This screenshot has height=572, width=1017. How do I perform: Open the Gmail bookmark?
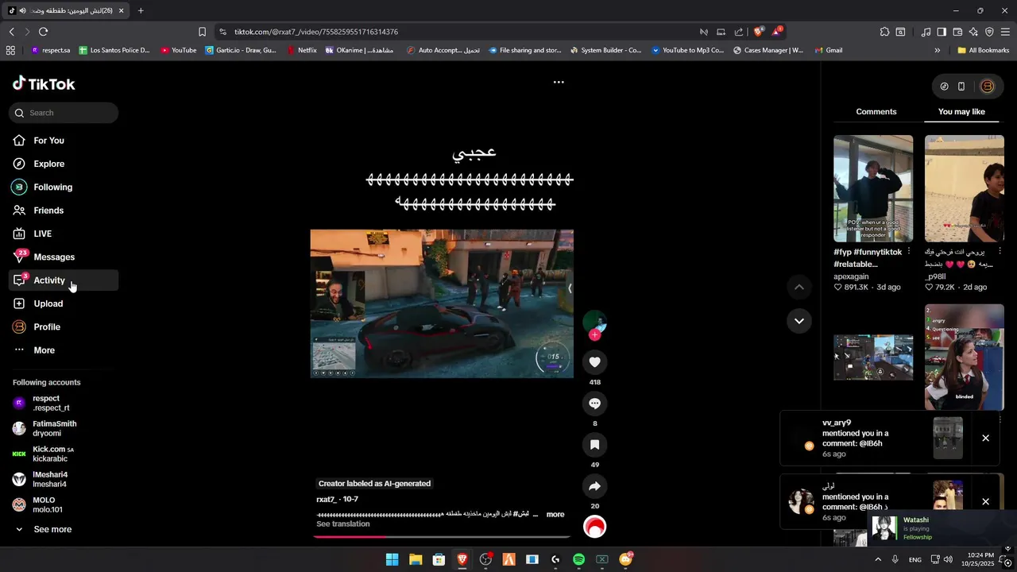[829, 50]
